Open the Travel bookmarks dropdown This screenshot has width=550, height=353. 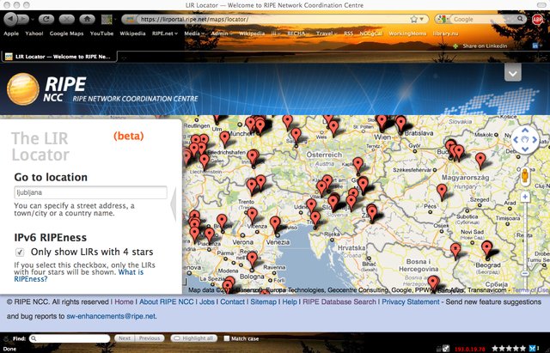(327, 33)
